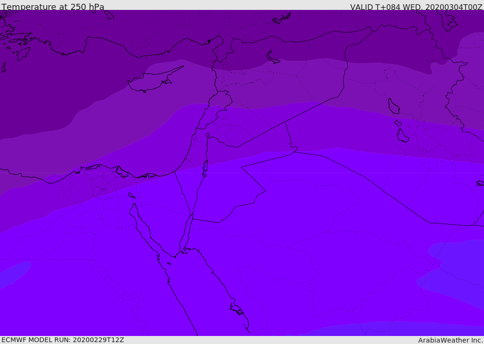Click on the Dead Sea outline
Screen dimensions: 484x344
pos(205,168)
